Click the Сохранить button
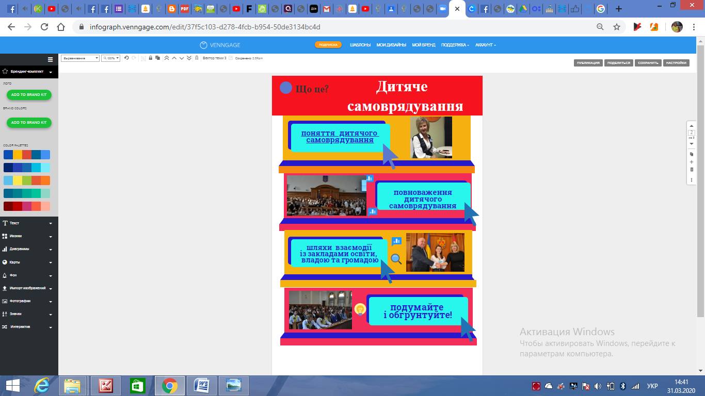 [x=648, y=63]
